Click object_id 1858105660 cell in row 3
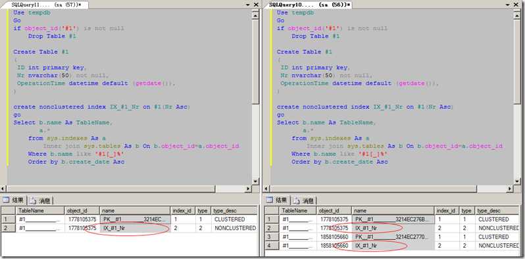Image resolution: width=525 pixels, height=259 pixels. pyautogui.click(x=334, y=237)
